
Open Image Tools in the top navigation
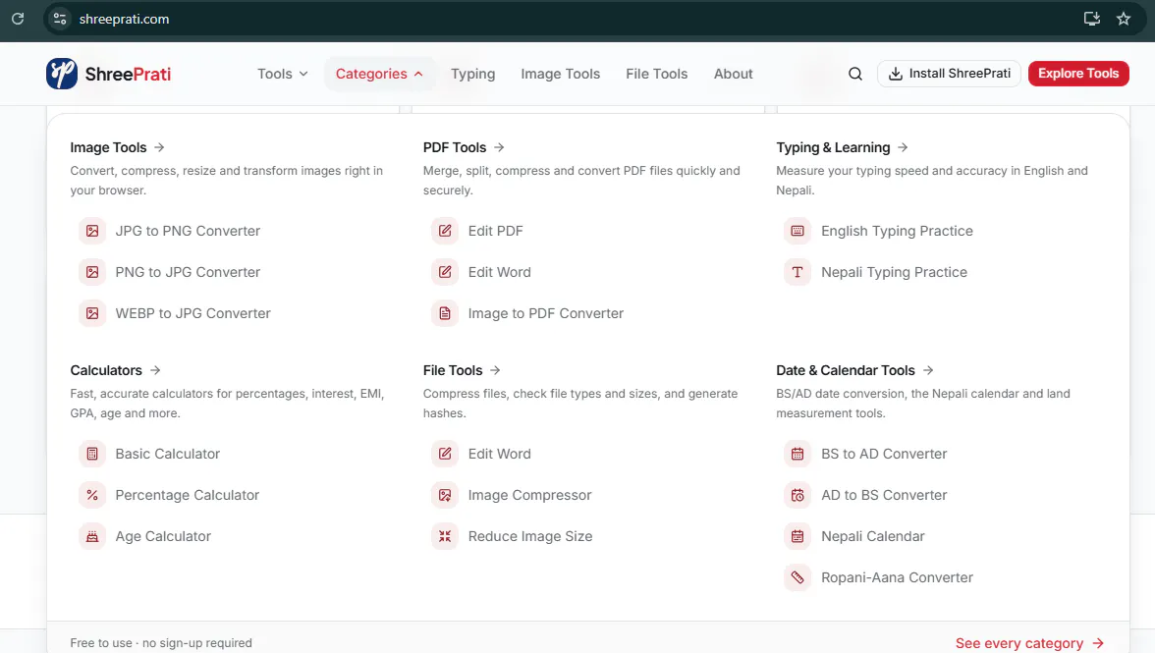[x=561, y=74]
